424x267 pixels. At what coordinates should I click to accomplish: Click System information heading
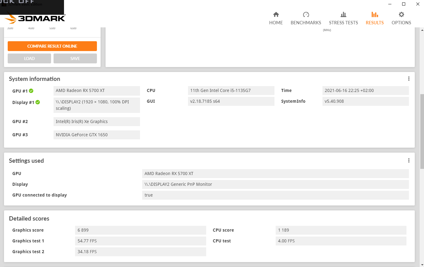tap(34, 79)
